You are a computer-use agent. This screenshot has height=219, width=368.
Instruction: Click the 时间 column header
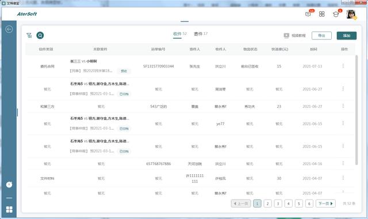click(x=313, y=49)
